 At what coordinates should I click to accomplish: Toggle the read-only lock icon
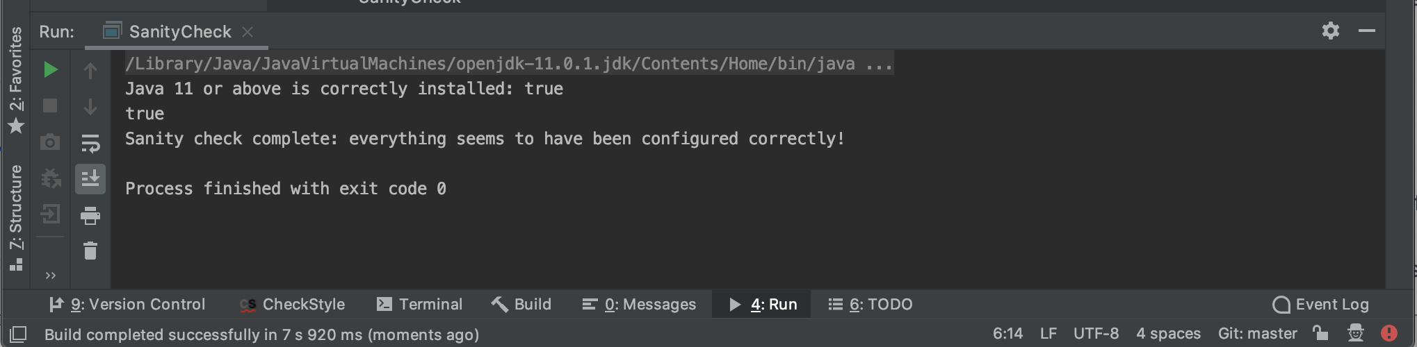[1320, 333]
